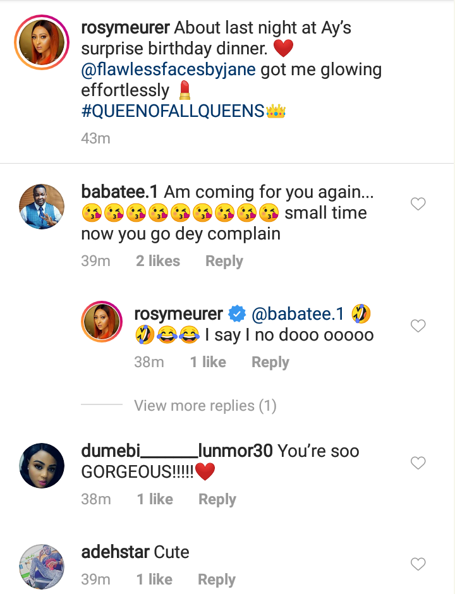
Task: Reply to adehstar's Cute comment
Action: point(217,579)
